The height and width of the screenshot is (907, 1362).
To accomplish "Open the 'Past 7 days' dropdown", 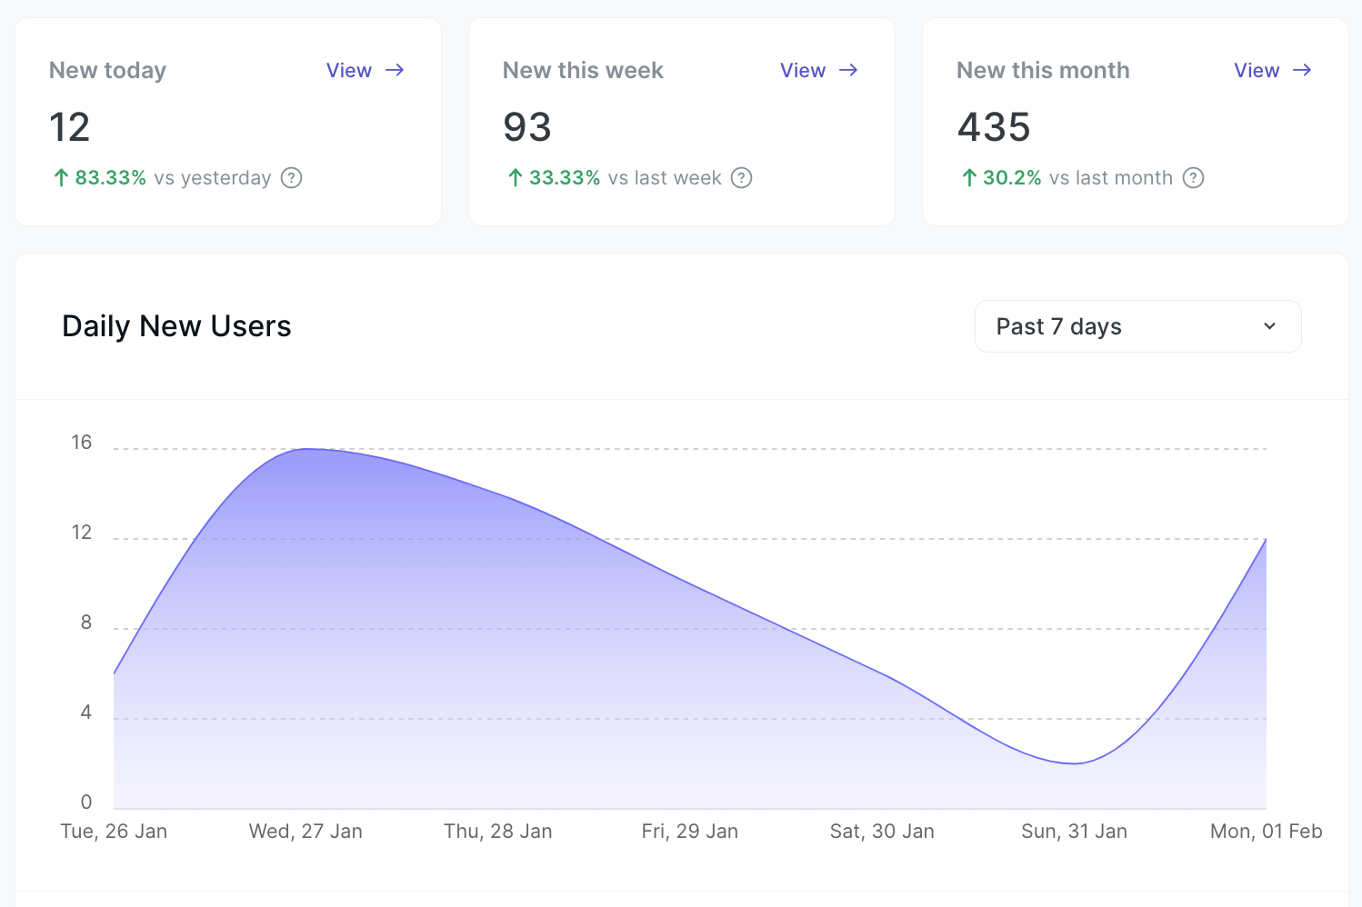I will pyautogui.click(x=1137, y=326).
